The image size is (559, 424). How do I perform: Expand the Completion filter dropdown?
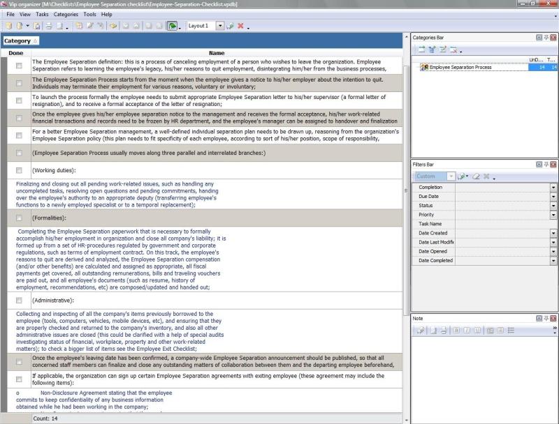click(x=553, y=187)
